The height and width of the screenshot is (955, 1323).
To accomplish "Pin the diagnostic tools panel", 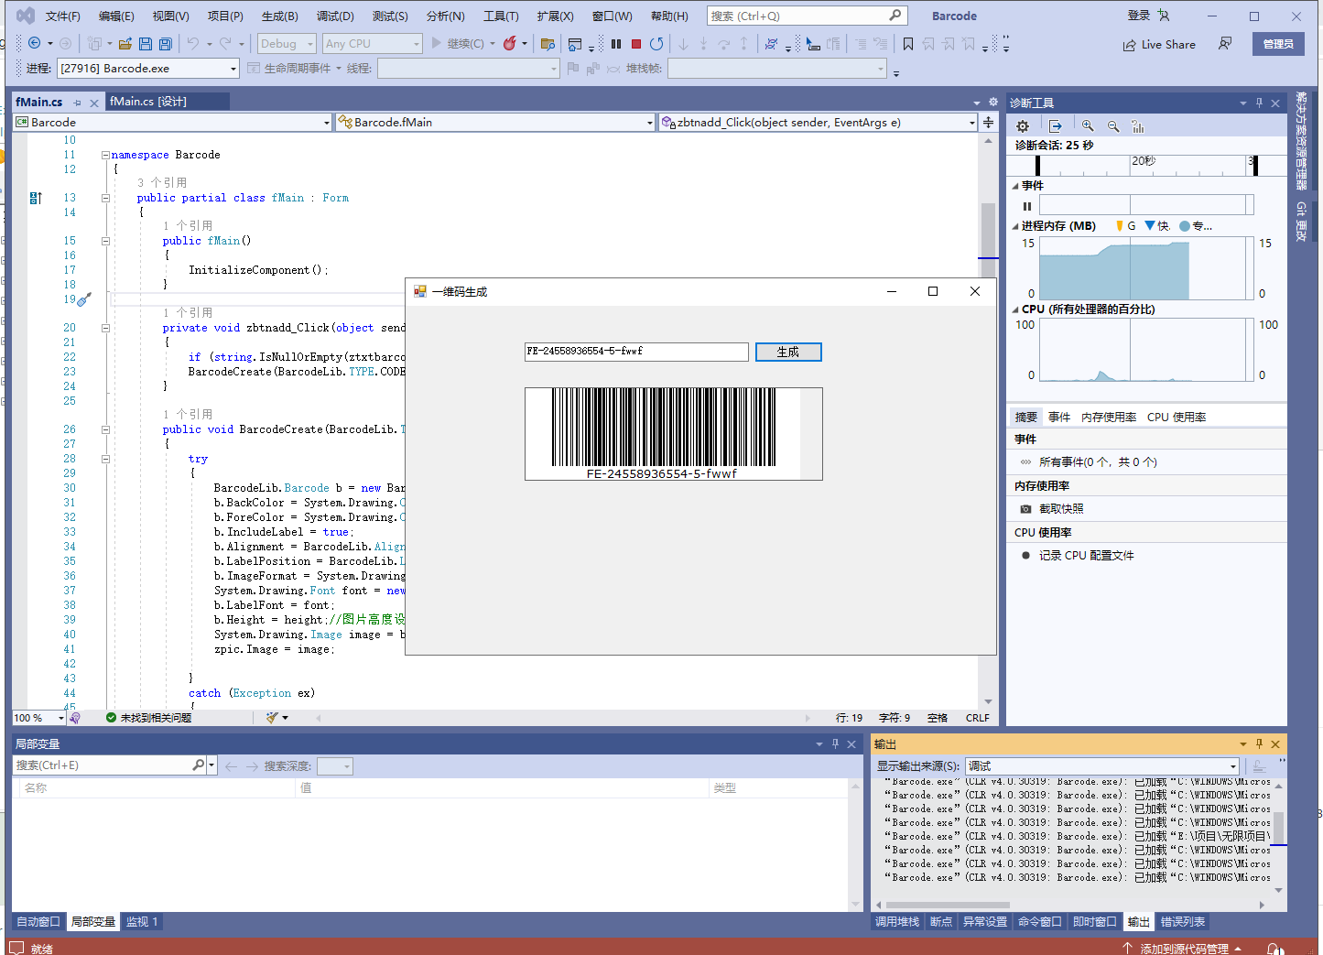I will click(x=1259, y=103).
